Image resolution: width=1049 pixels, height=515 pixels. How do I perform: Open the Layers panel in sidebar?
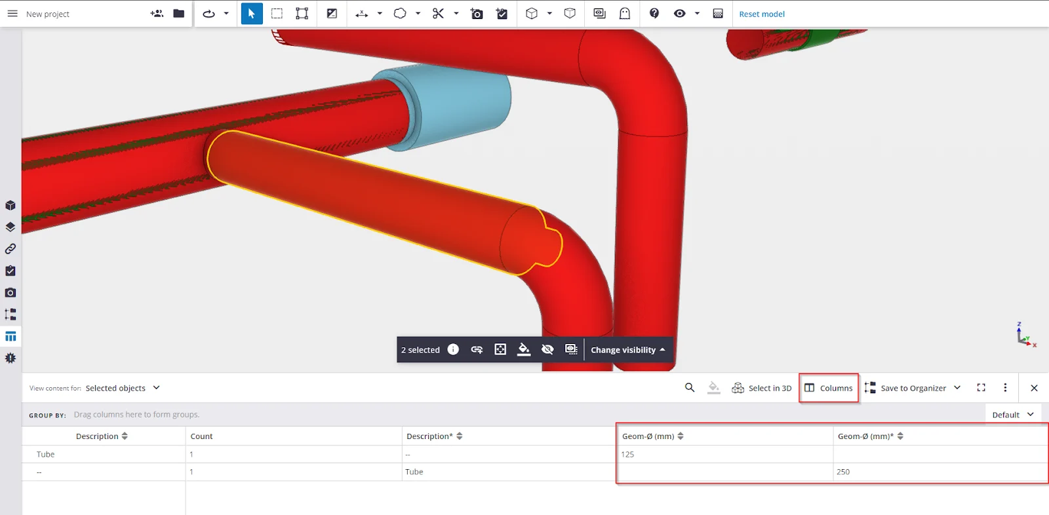[10, 227]
